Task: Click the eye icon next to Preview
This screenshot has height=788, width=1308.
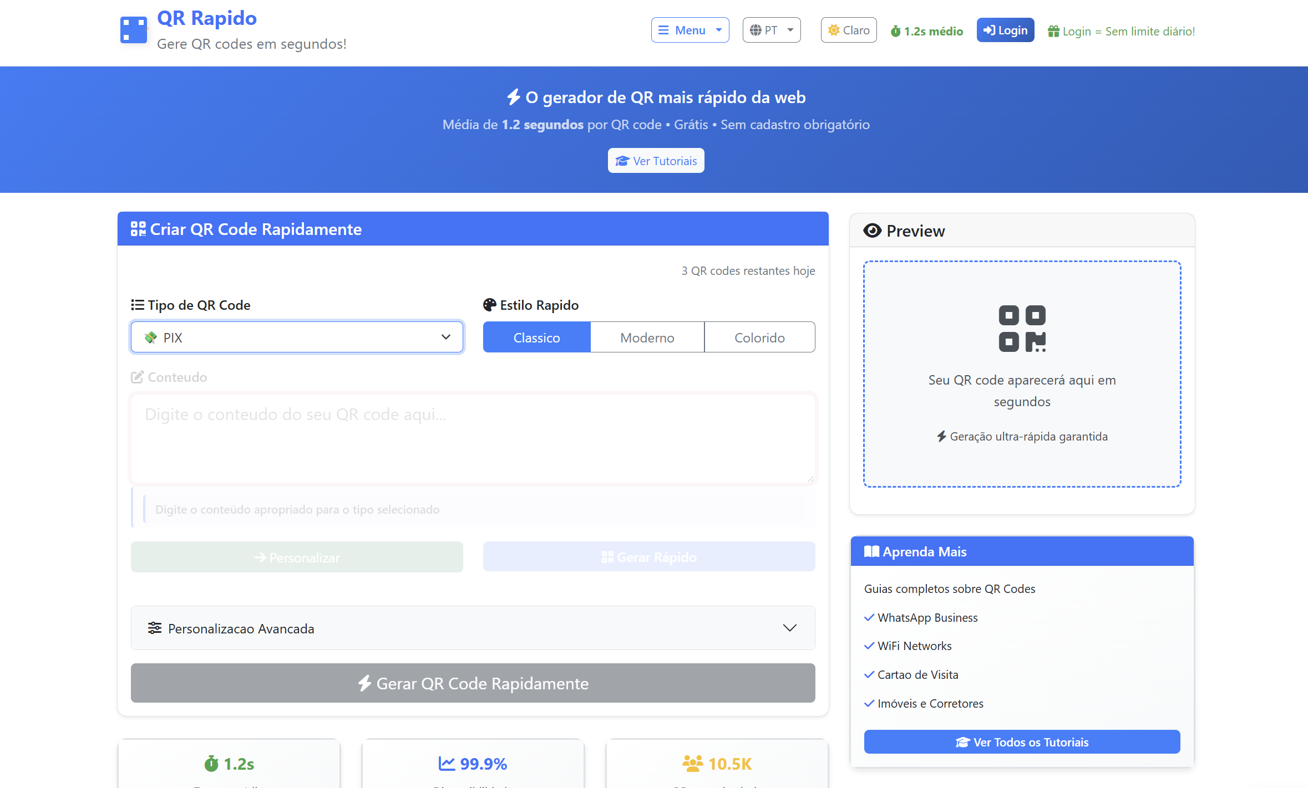Action: click(x=872, y=231)
